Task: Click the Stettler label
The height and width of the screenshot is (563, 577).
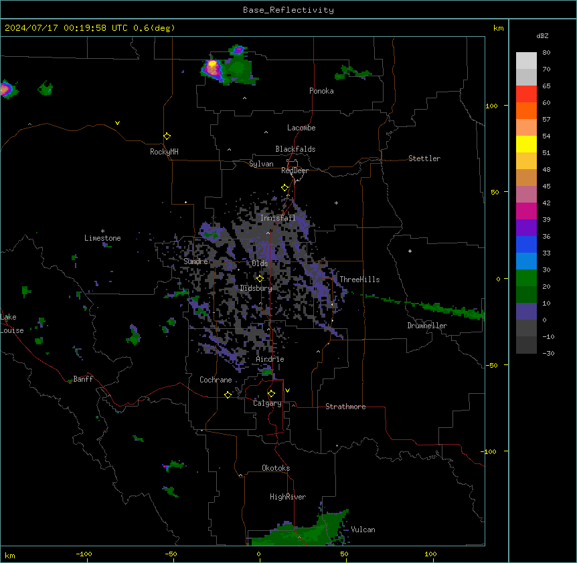Action: click(424, 158)
